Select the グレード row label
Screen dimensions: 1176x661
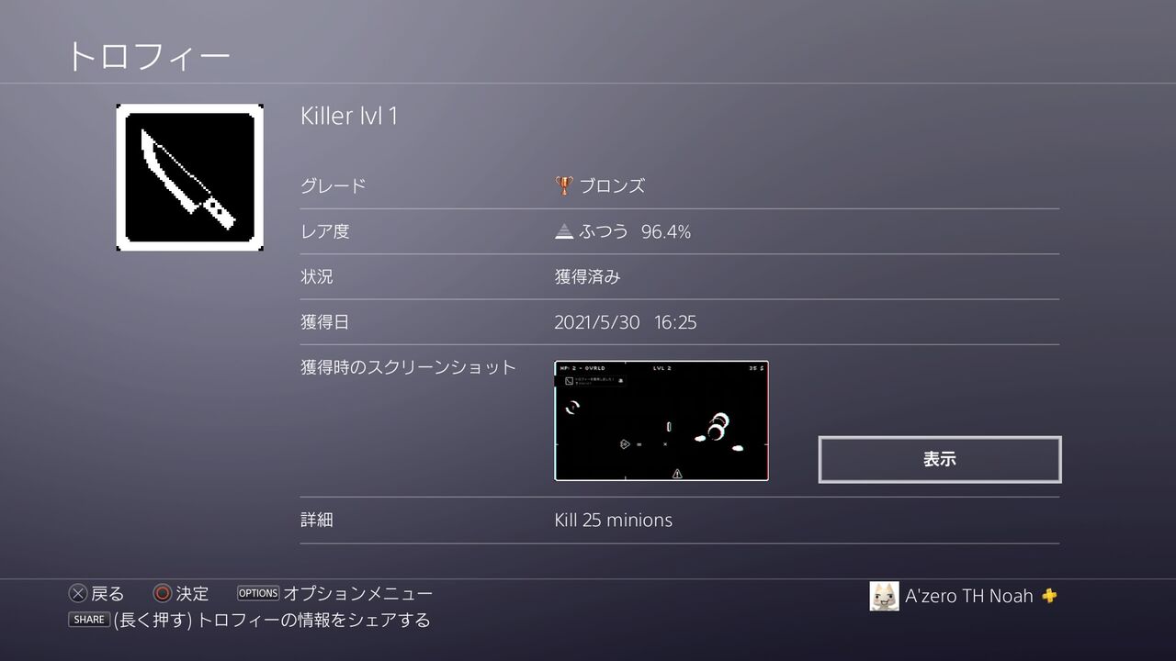334,185
